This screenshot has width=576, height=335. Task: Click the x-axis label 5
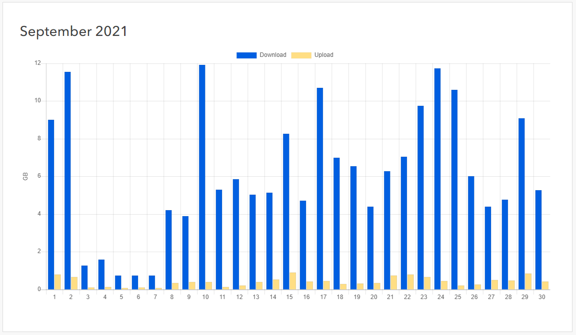[x=121, y=297]
